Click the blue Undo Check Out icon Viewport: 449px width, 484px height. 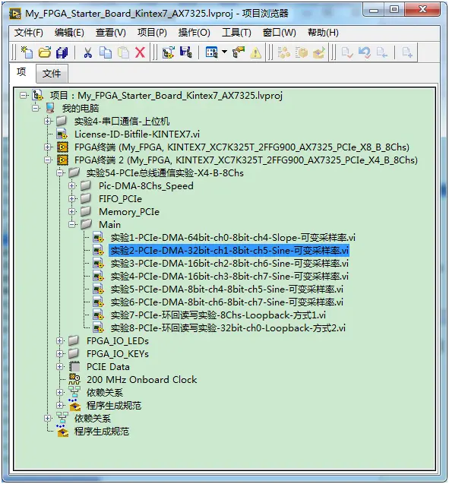coord(365,52)
